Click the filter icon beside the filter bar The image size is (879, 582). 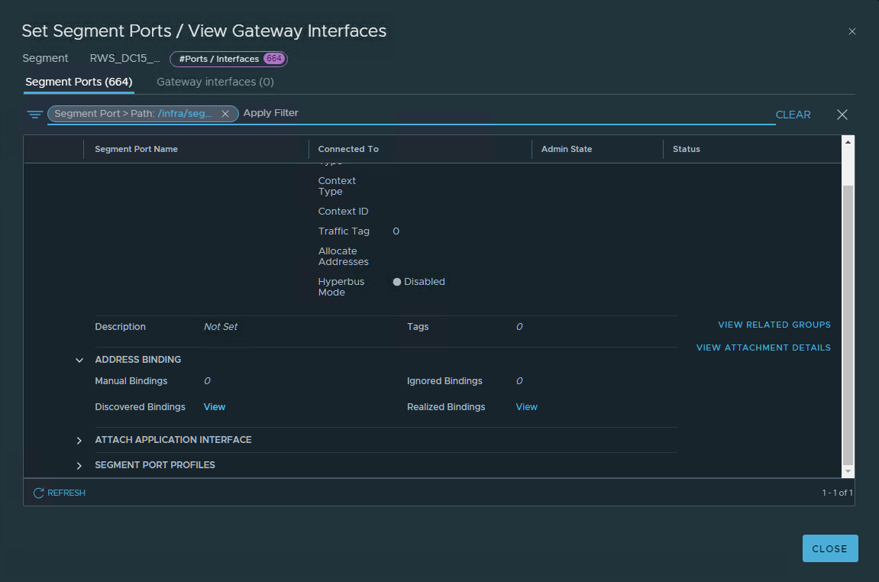[x=35, y=115]
